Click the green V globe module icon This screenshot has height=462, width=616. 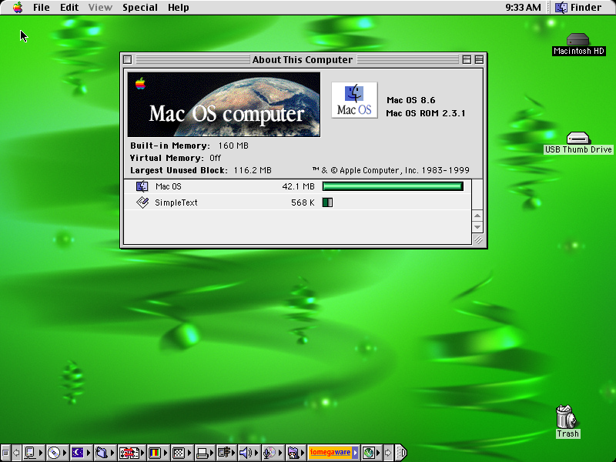(x=369, y=453)
